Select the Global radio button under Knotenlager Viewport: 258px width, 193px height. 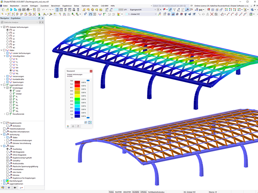pos(11,94)
